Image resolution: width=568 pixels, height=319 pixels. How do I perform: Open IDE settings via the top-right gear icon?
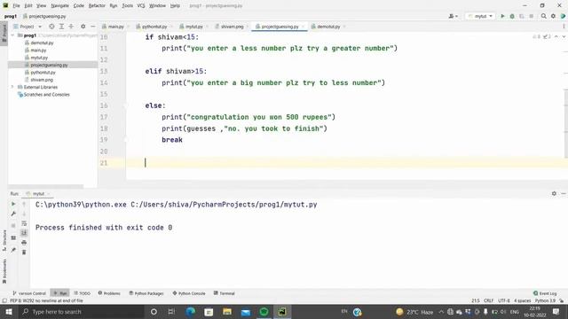(x=553, y=16)
